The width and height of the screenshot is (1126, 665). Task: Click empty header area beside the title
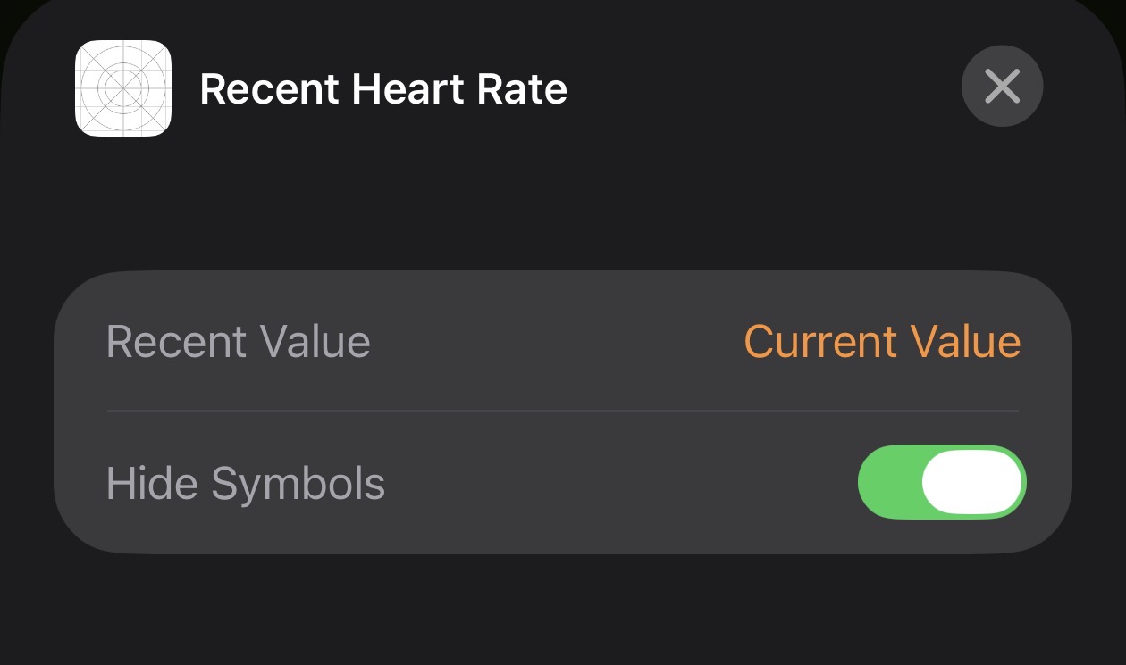pos(760,89)
